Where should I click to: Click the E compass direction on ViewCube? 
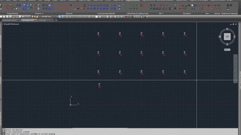235,37
